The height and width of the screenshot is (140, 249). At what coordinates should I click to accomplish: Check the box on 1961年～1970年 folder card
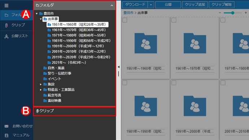pos(174,20)
